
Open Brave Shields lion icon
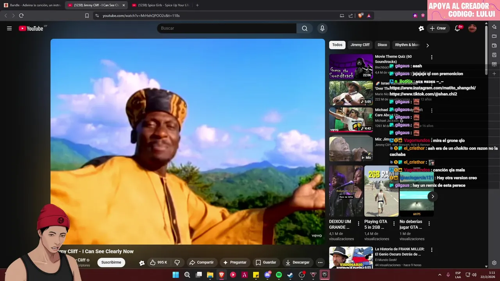(361, 16)
